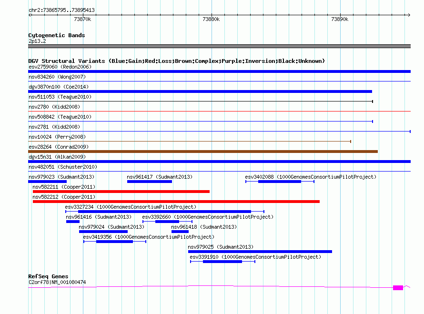Select the nsv834260 (Wong2007) variant label

pyautogui.click(x=57, y=77)
